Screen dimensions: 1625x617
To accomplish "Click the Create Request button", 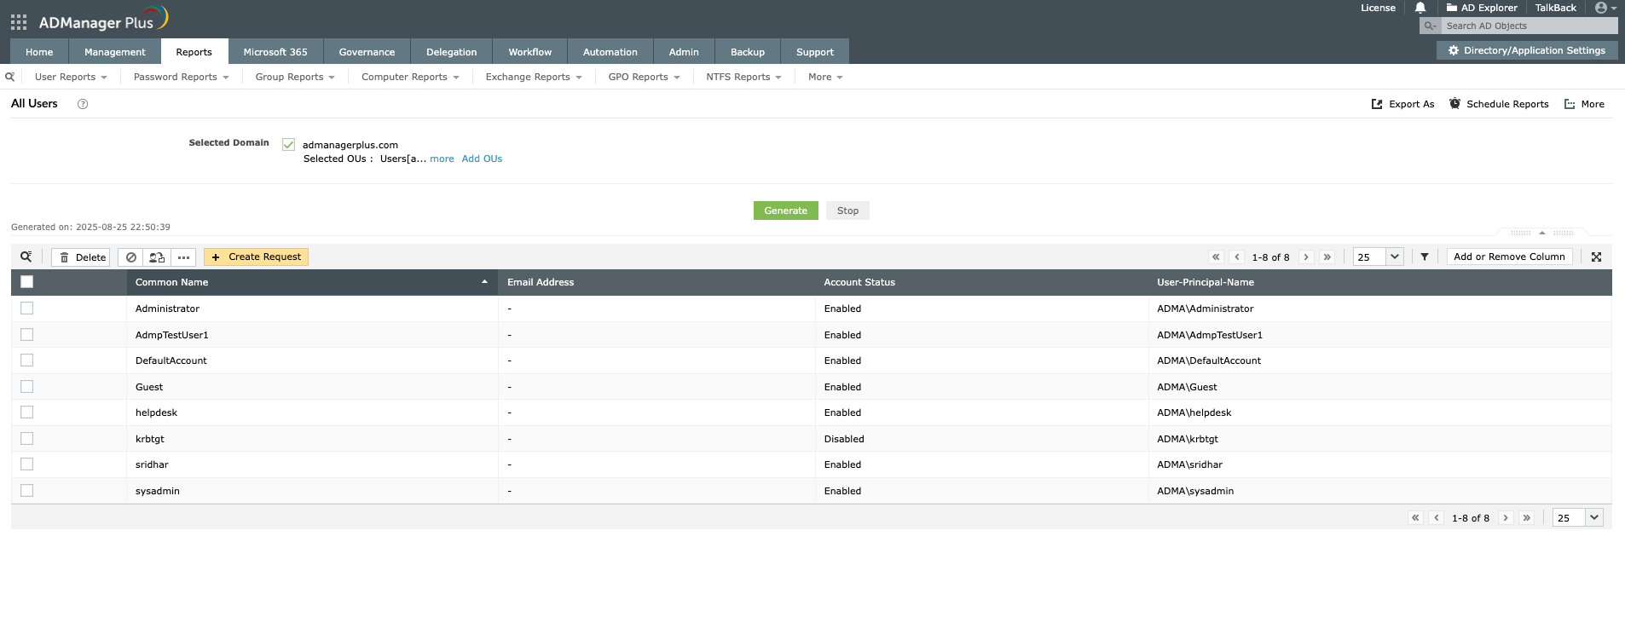I will [x=256, y=257].
